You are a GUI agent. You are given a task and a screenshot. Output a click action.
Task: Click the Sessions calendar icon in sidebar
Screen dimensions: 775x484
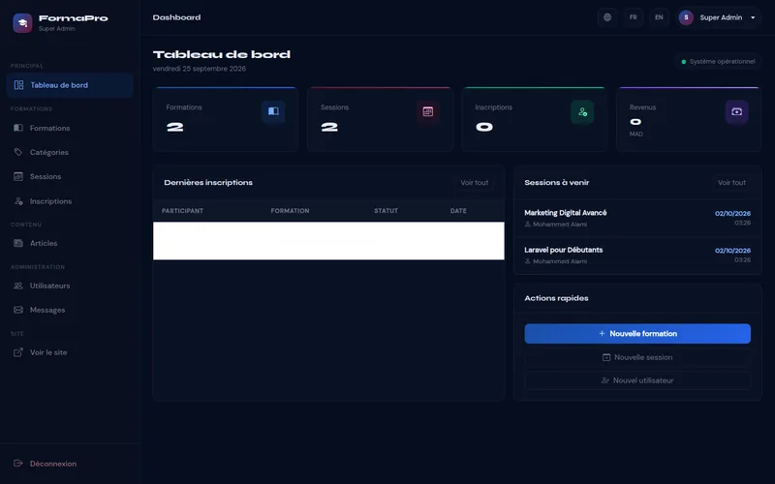coord(18,176)
